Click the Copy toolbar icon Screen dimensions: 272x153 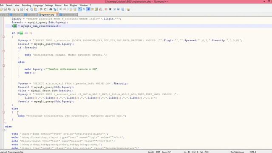click(x=31, y=9)
